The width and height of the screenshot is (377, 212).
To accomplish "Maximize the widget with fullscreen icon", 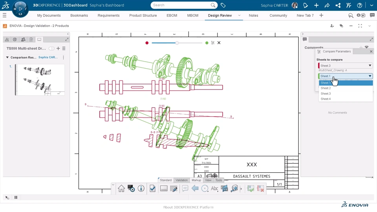I will [360, 26].
